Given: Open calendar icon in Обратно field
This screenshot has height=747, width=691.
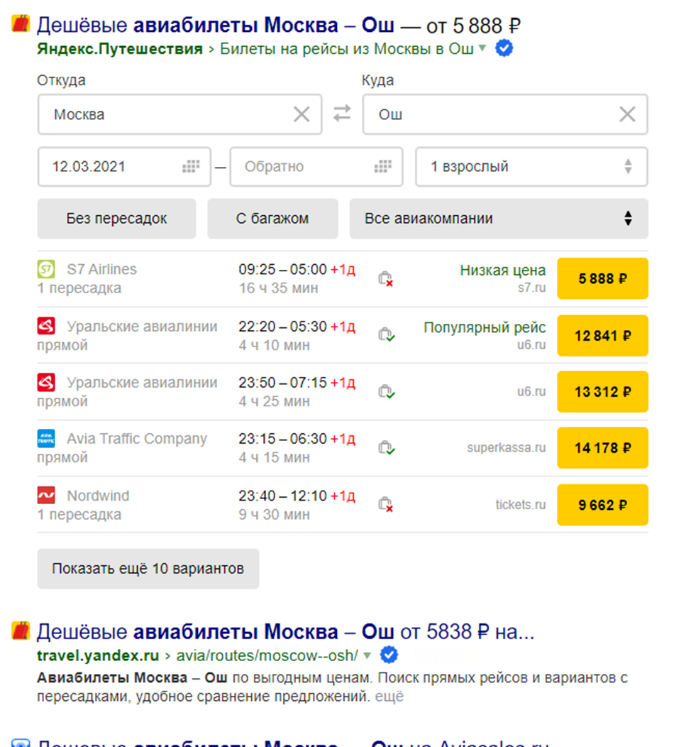Looking at the screenshot, I should tap(383, 167).
